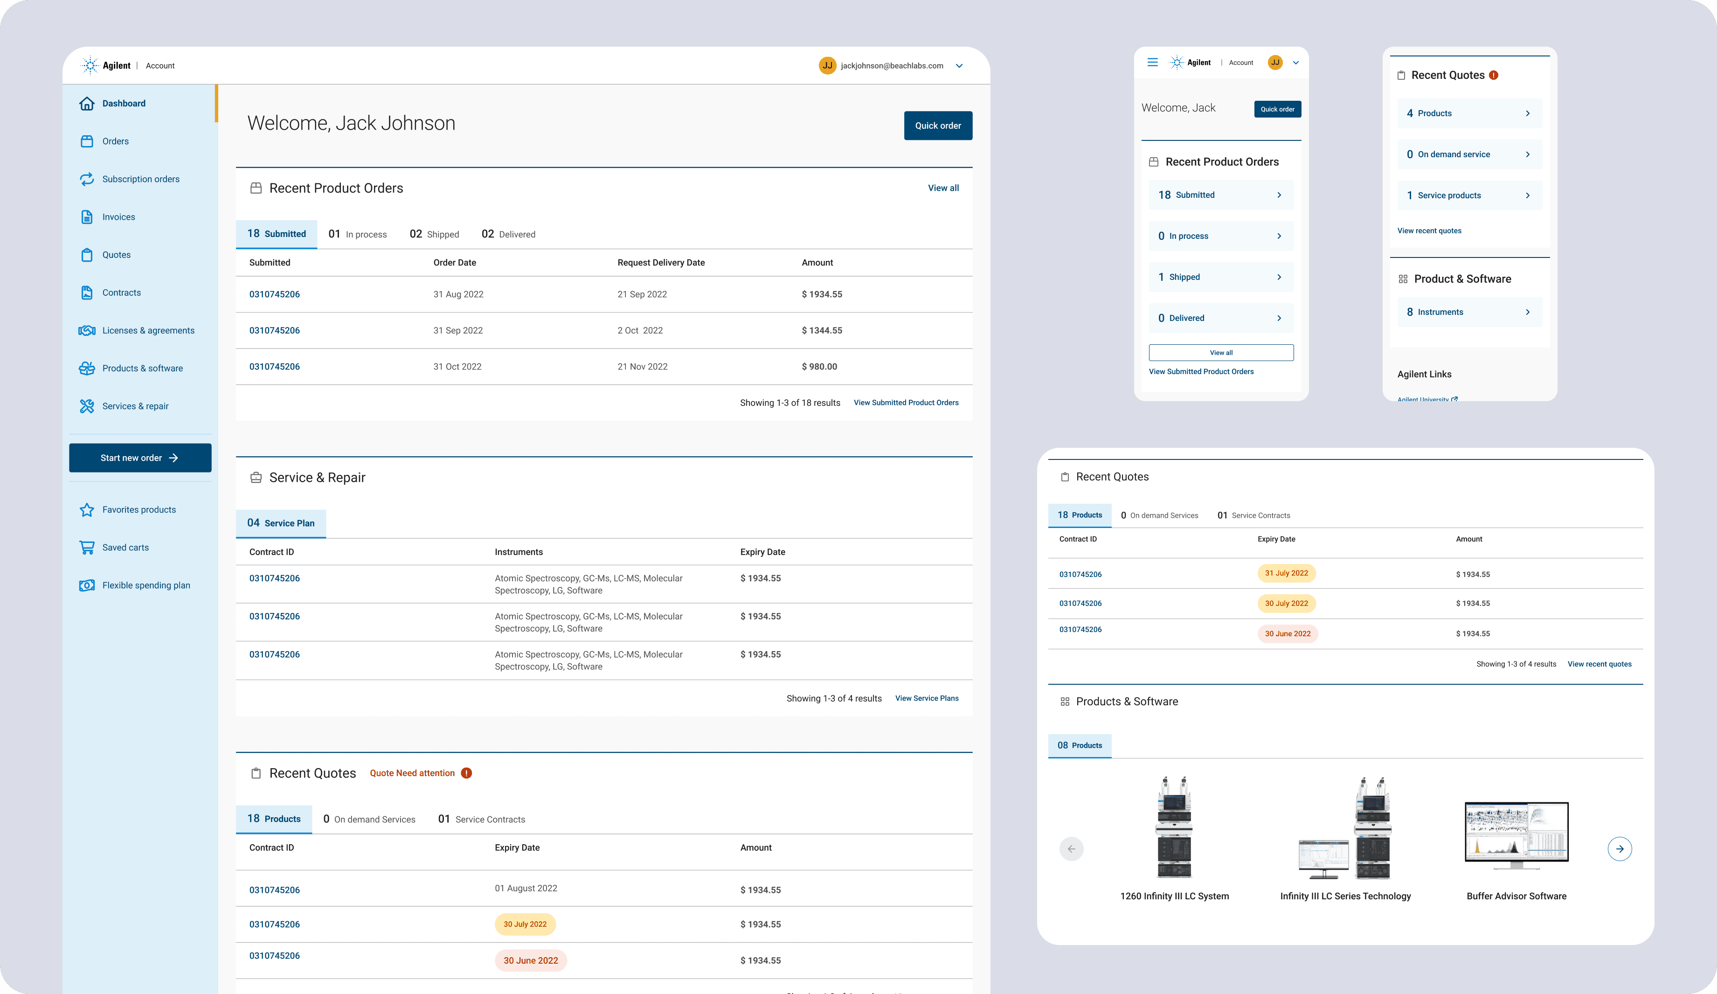The width and height of the screenshot is (1717, 994).
Task: Click the Agilent logo in mobile header
Action: pos(1191,62)
